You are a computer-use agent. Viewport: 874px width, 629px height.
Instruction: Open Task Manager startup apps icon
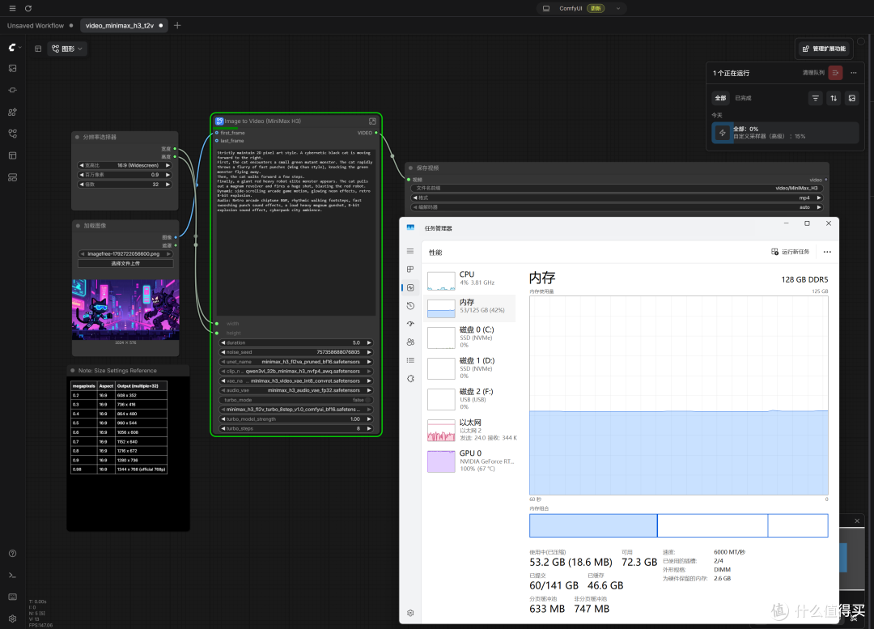click(410, 324)
